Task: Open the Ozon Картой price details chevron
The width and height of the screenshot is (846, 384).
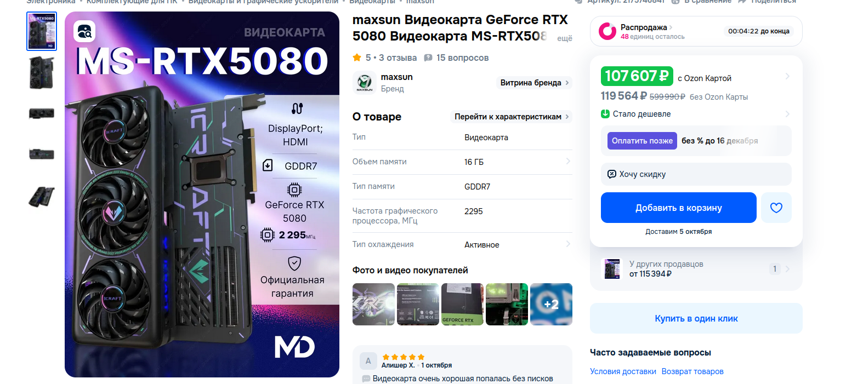Action: tap(787, 76)
